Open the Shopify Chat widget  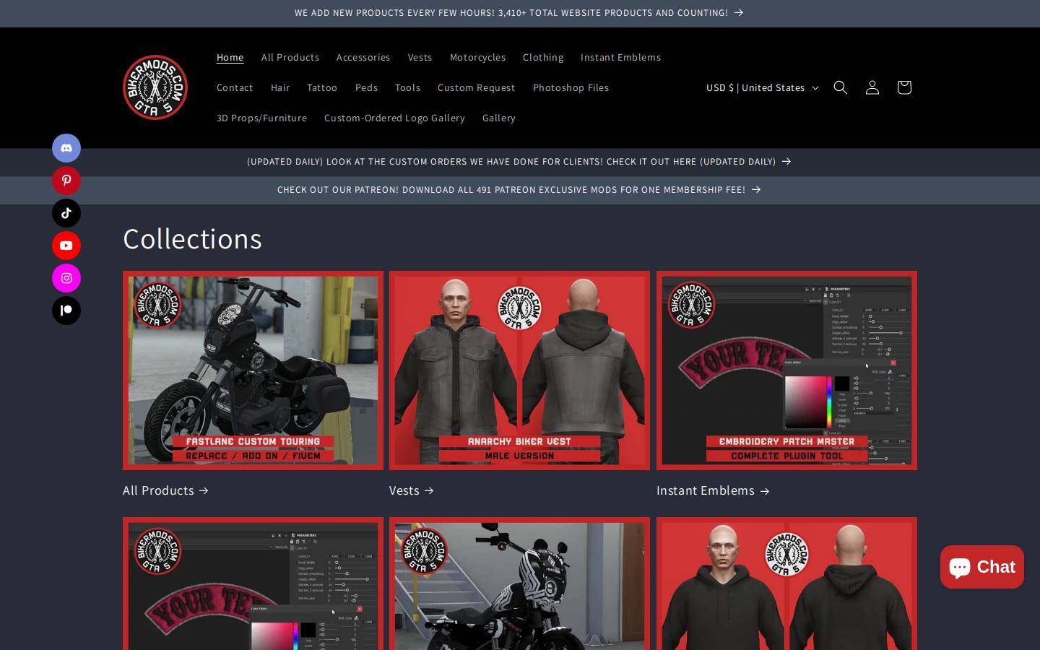(x=981, y=567)
